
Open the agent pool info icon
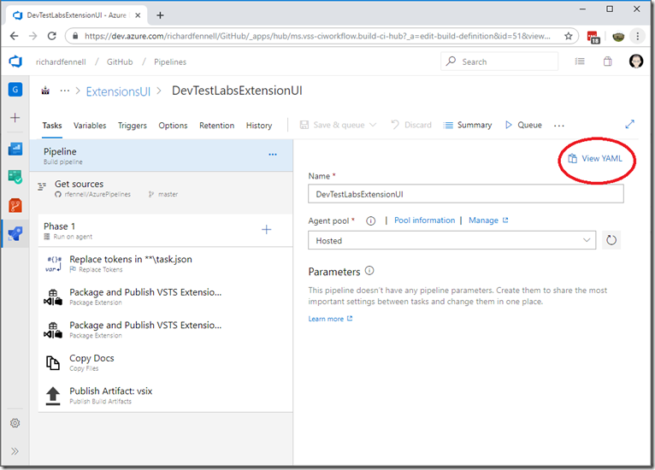371,220
